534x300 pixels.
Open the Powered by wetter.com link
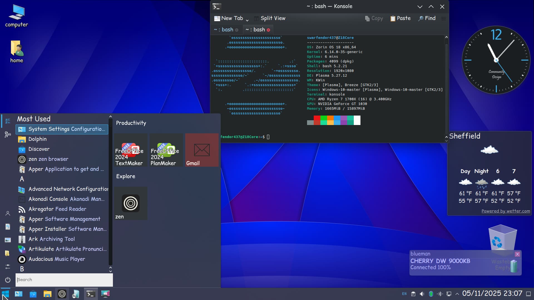pyautogui.click(x=505, y=211)
